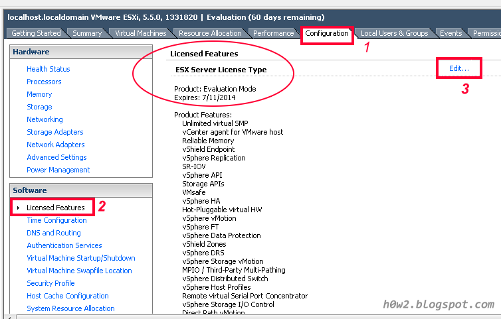
Task: Open Host Cache Configuration link
Action: (x=68, y=296)
